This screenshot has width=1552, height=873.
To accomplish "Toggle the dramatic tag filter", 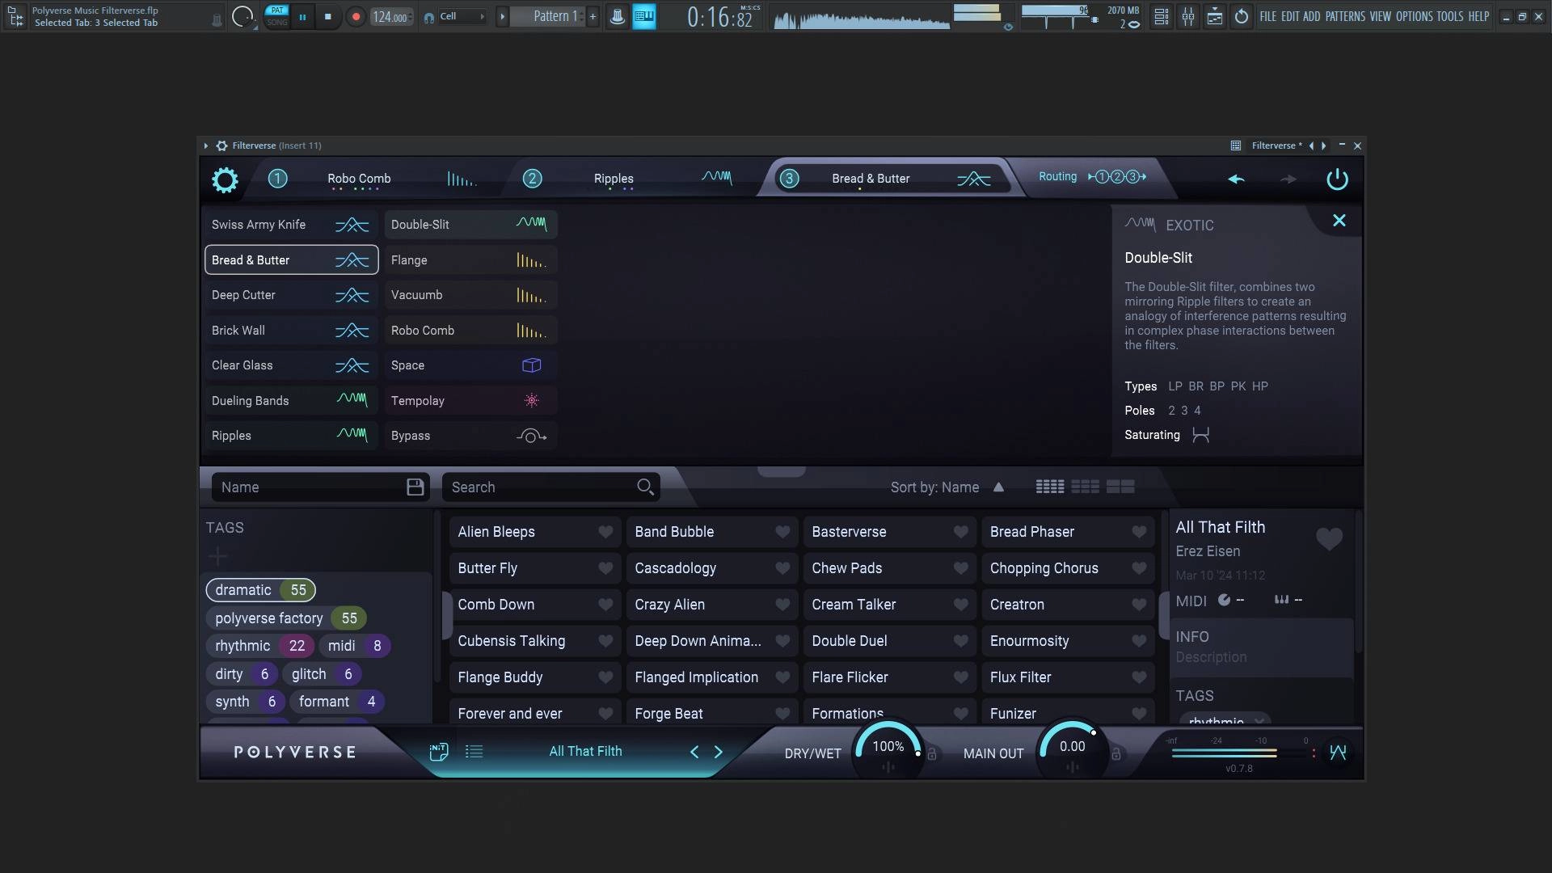I will 260,590.
